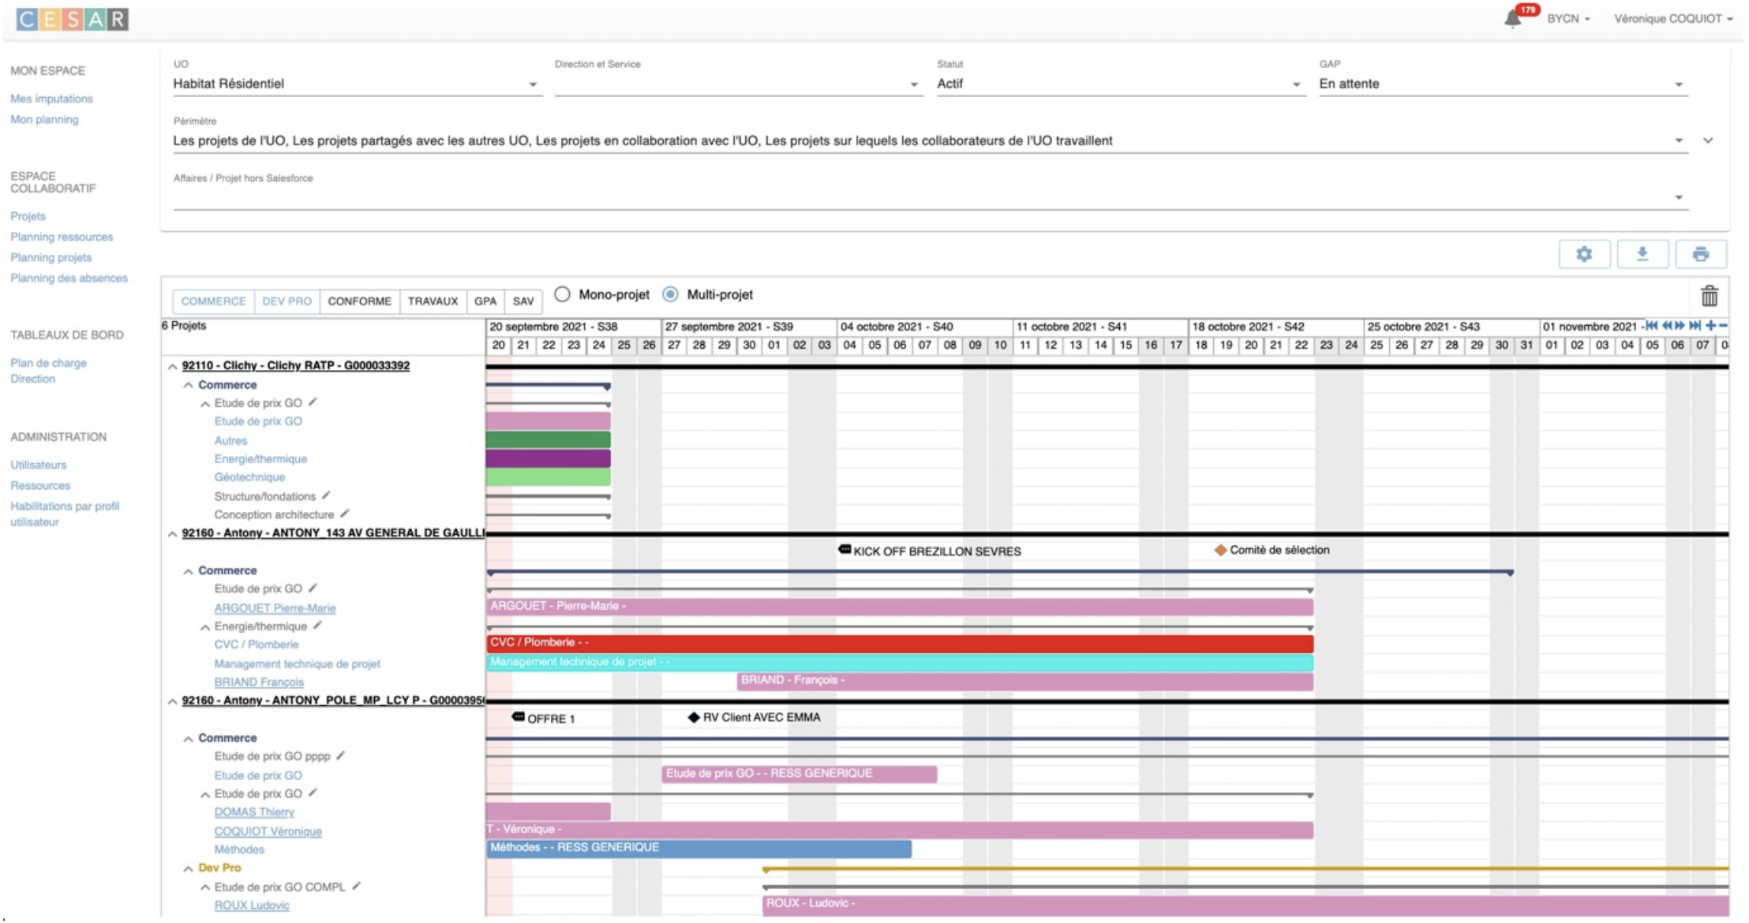The width and height of the screenshot is (1749, 923).
Task: Zoom in the timeline with plus
Action: tap(1710, 325)
